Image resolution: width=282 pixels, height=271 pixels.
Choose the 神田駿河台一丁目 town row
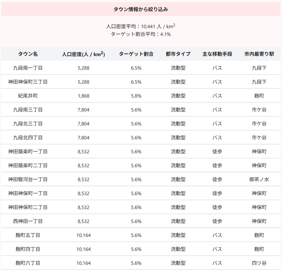click(28, 180)
